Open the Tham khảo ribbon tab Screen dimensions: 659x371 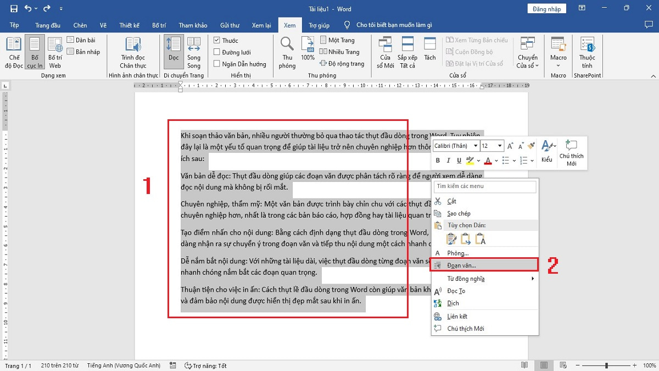tap(193, 25)
